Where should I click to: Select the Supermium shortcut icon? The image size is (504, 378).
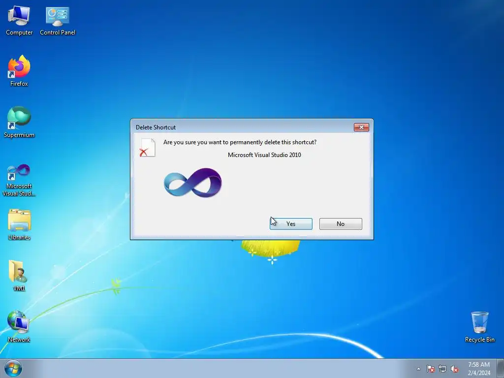click(x=19, y=122)
